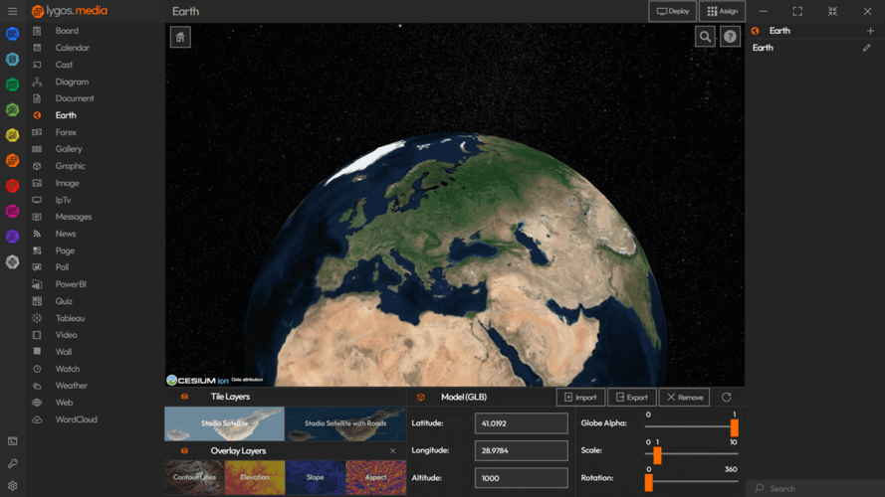Click the orange workspace icon in sidebar
Image resolution: width=885 pixels, height=497 pixels.
tap(12, 161)
